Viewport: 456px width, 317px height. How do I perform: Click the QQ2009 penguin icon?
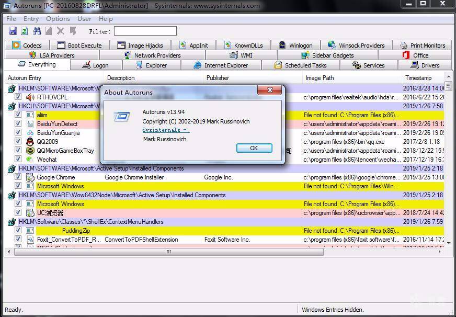(x=30, y=142)
